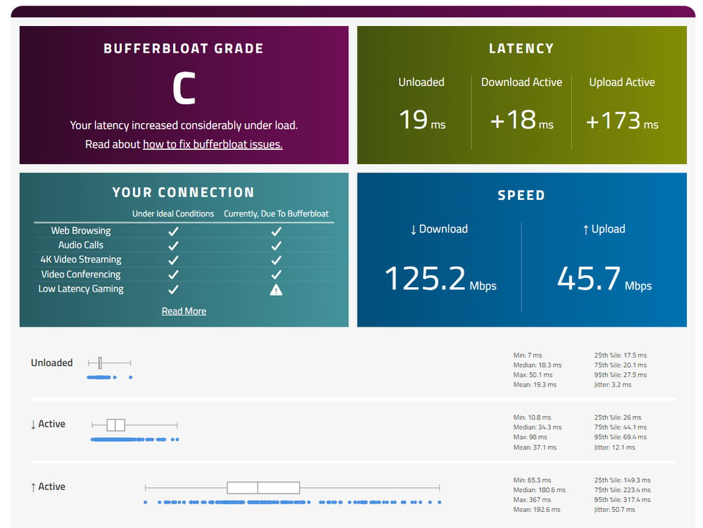Viewport: 703px width, 528px height.
Task: Click the 25th %ile: 17.5 ms statistic
Action: pyautogui.click(x=621, y=356)
